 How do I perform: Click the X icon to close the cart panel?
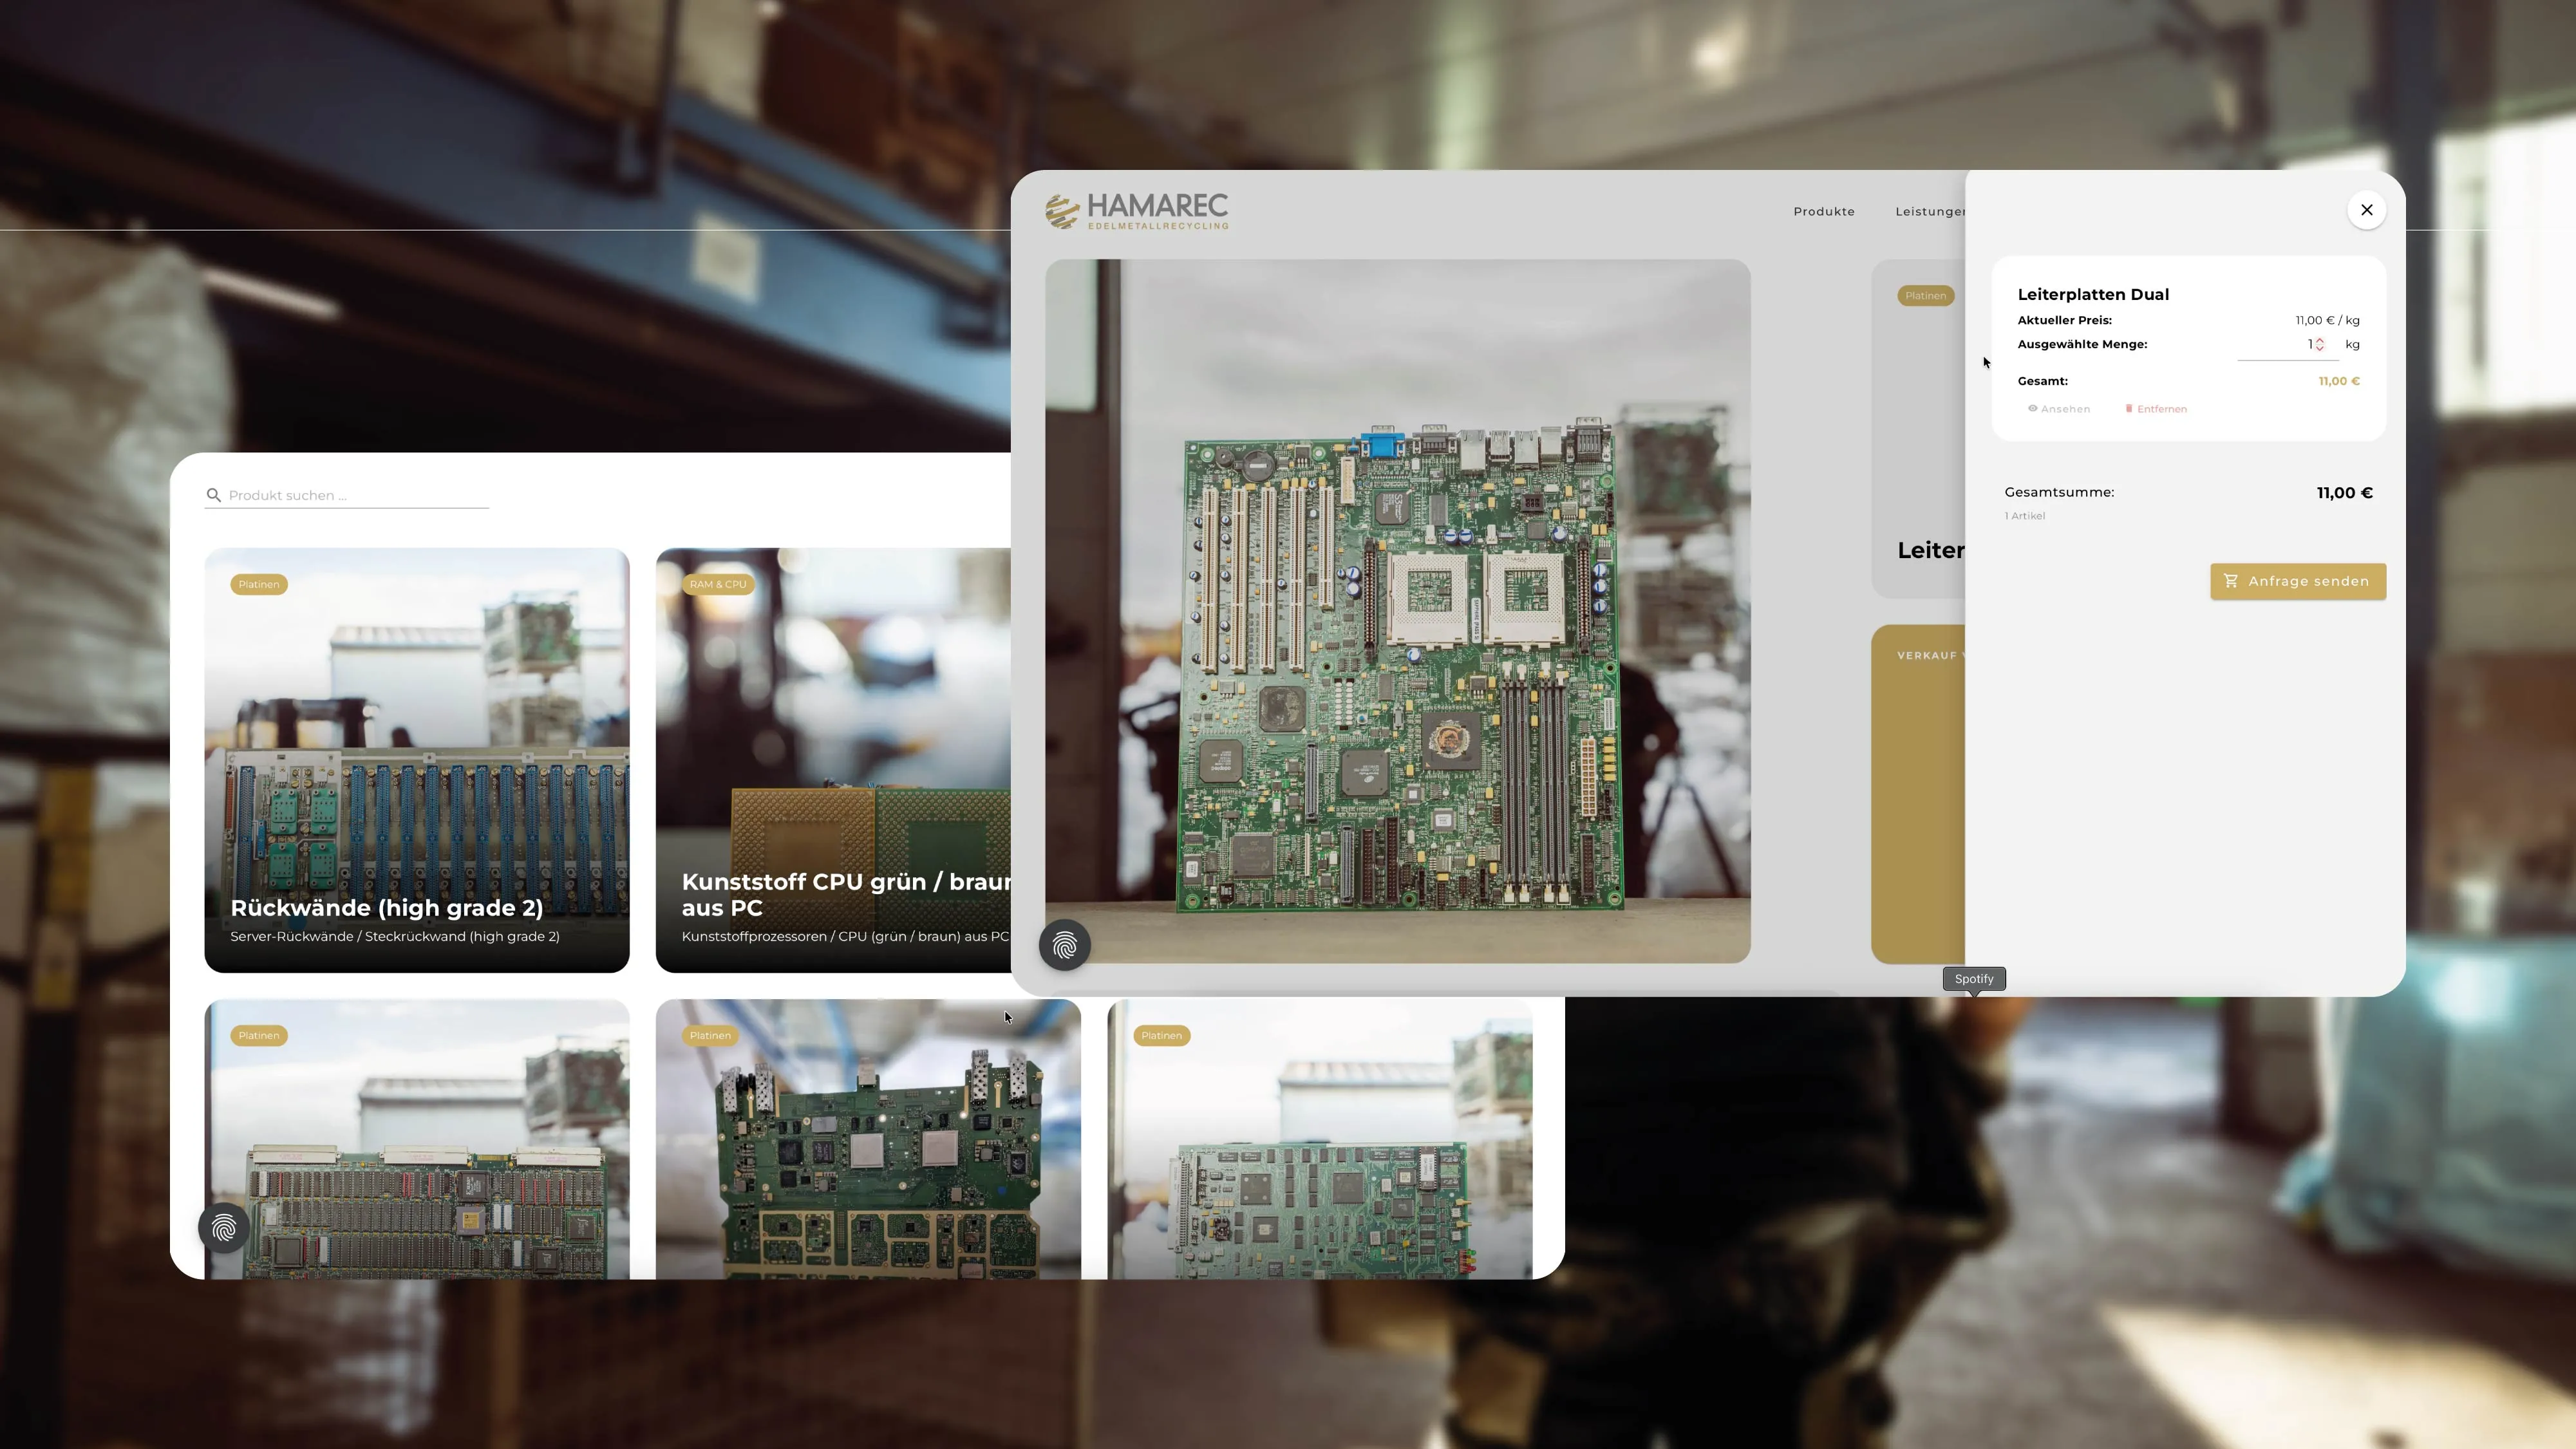tap(2367, 210)
